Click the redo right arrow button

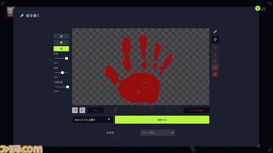click(x=82, y=110)
